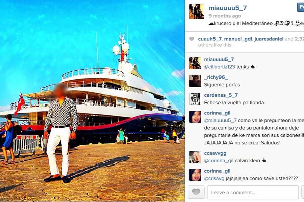
Task: Click the _richy96_ username link
Action: pyautogui.click(x=216, y=77)
